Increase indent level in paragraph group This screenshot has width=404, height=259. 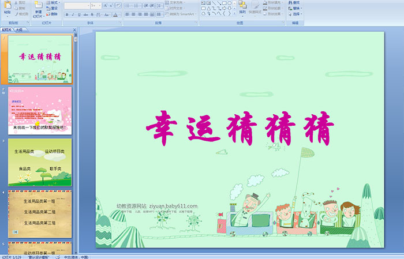[x=152, y=5]
